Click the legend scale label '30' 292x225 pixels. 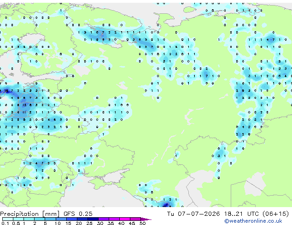[100, 223]
